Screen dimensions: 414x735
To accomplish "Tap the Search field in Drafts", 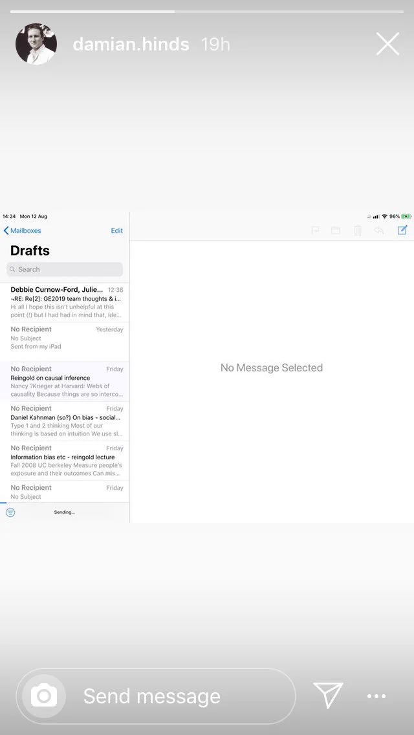I will (x=65, y=270).
